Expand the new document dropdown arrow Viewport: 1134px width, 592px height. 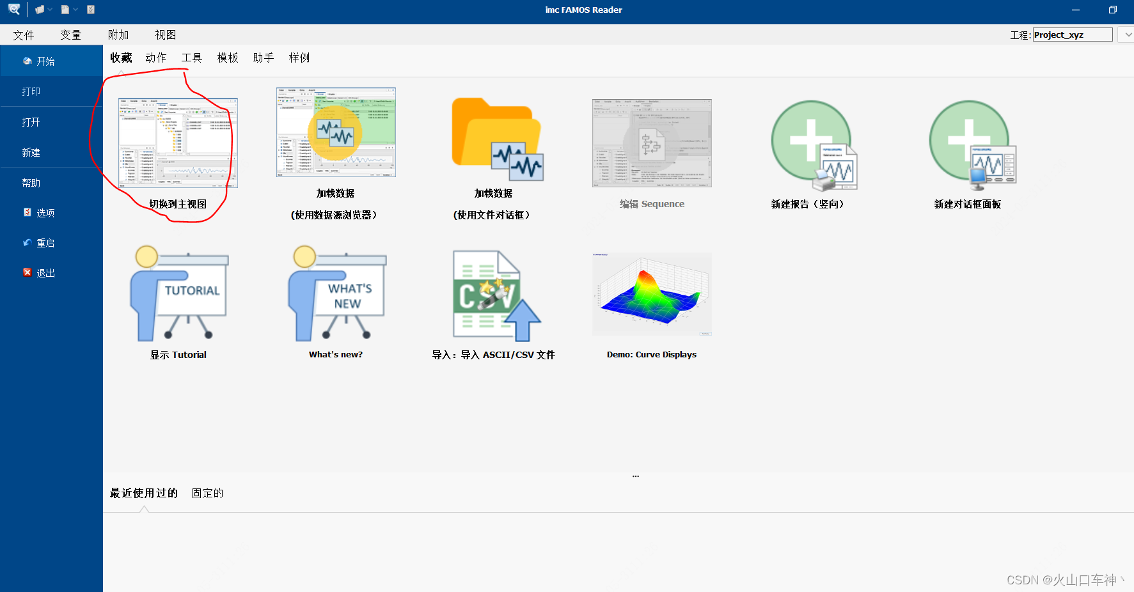coord(75,10)
